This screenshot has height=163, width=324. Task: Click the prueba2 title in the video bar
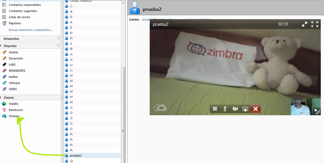160,24
